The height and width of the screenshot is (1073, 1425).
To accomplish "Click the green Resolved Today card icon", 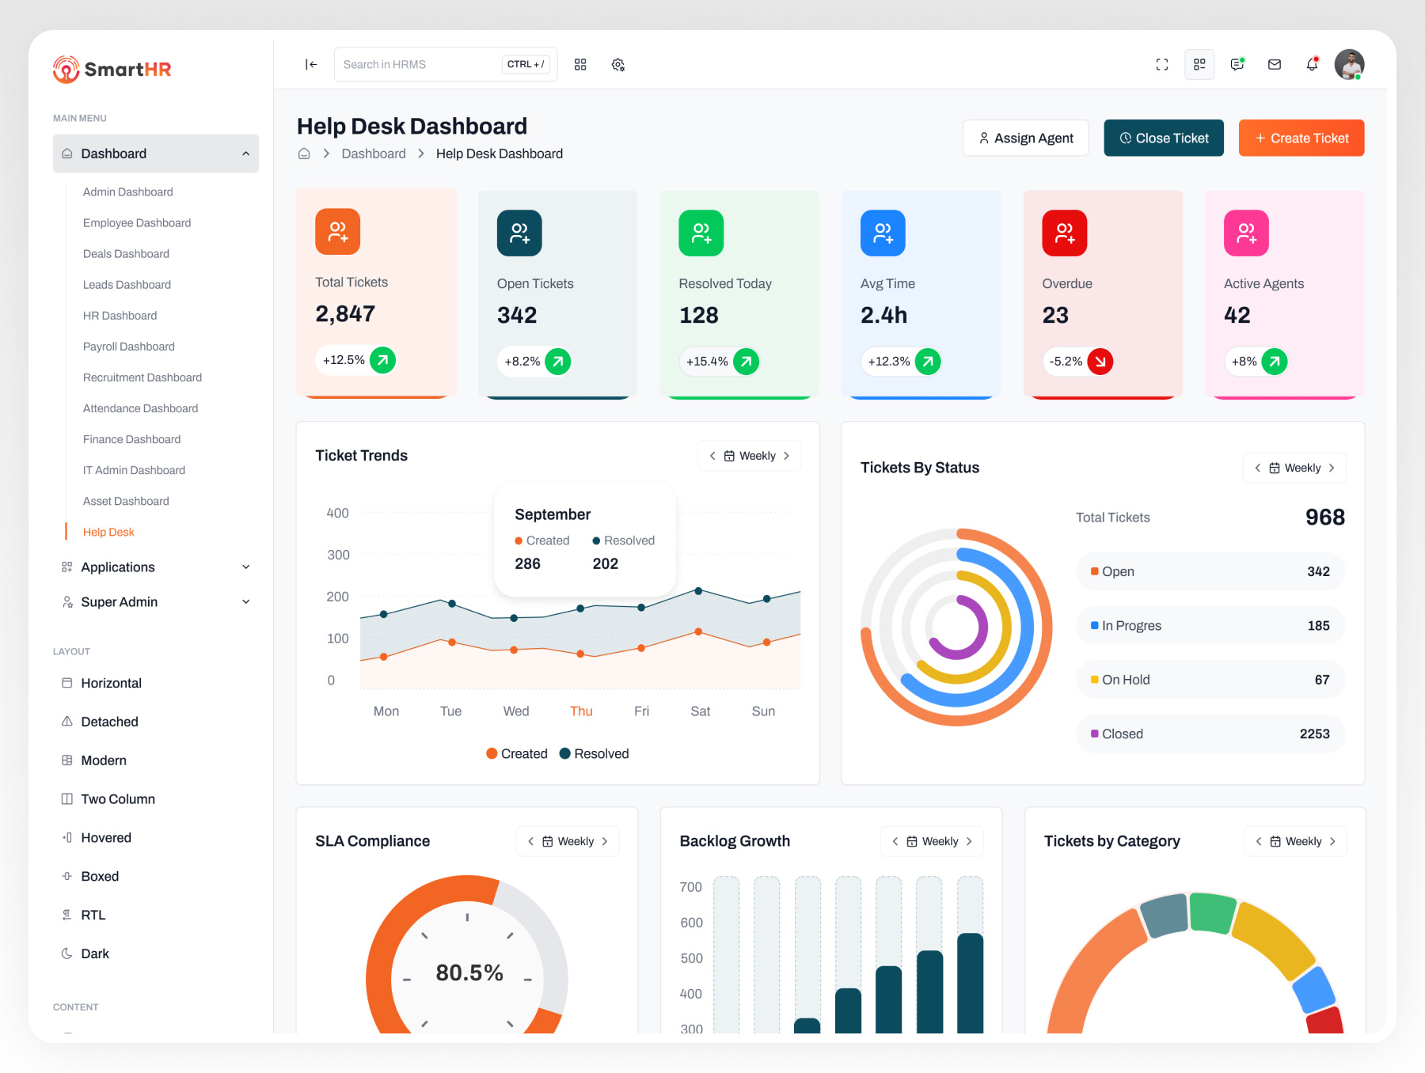I will [x=701, y=233].
